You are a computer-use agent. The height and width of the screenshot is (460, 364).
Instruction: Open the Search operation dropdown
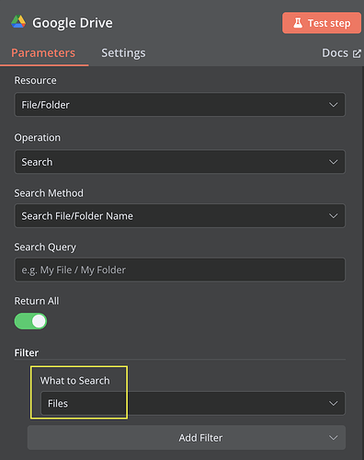click(180, 162)
